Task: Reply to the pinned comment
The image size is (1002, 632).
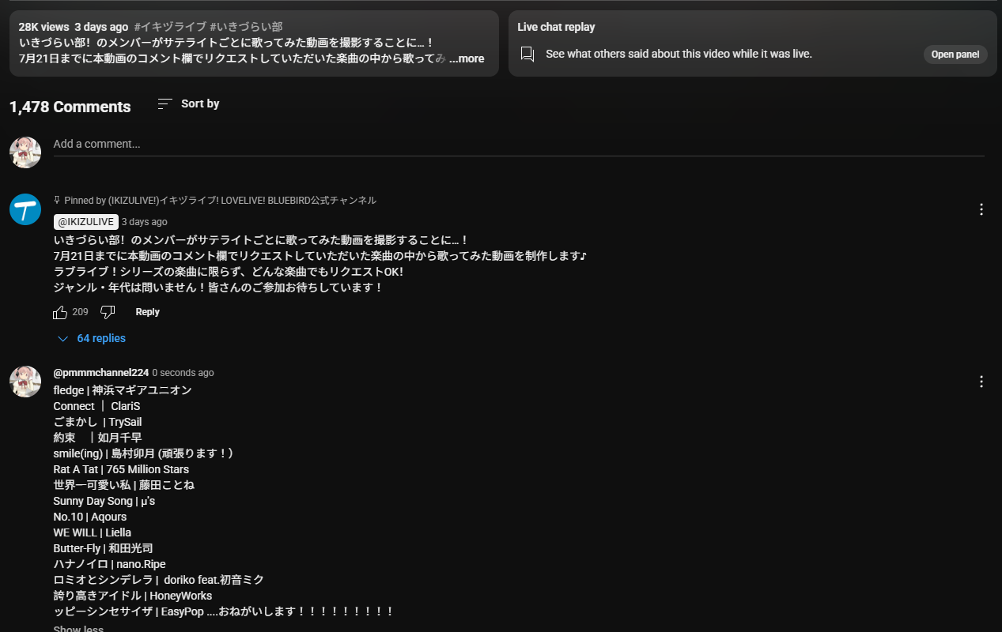Action: click(148, 312)
